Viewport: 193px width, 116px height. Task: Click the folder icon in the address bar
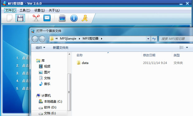click(52, 39)
